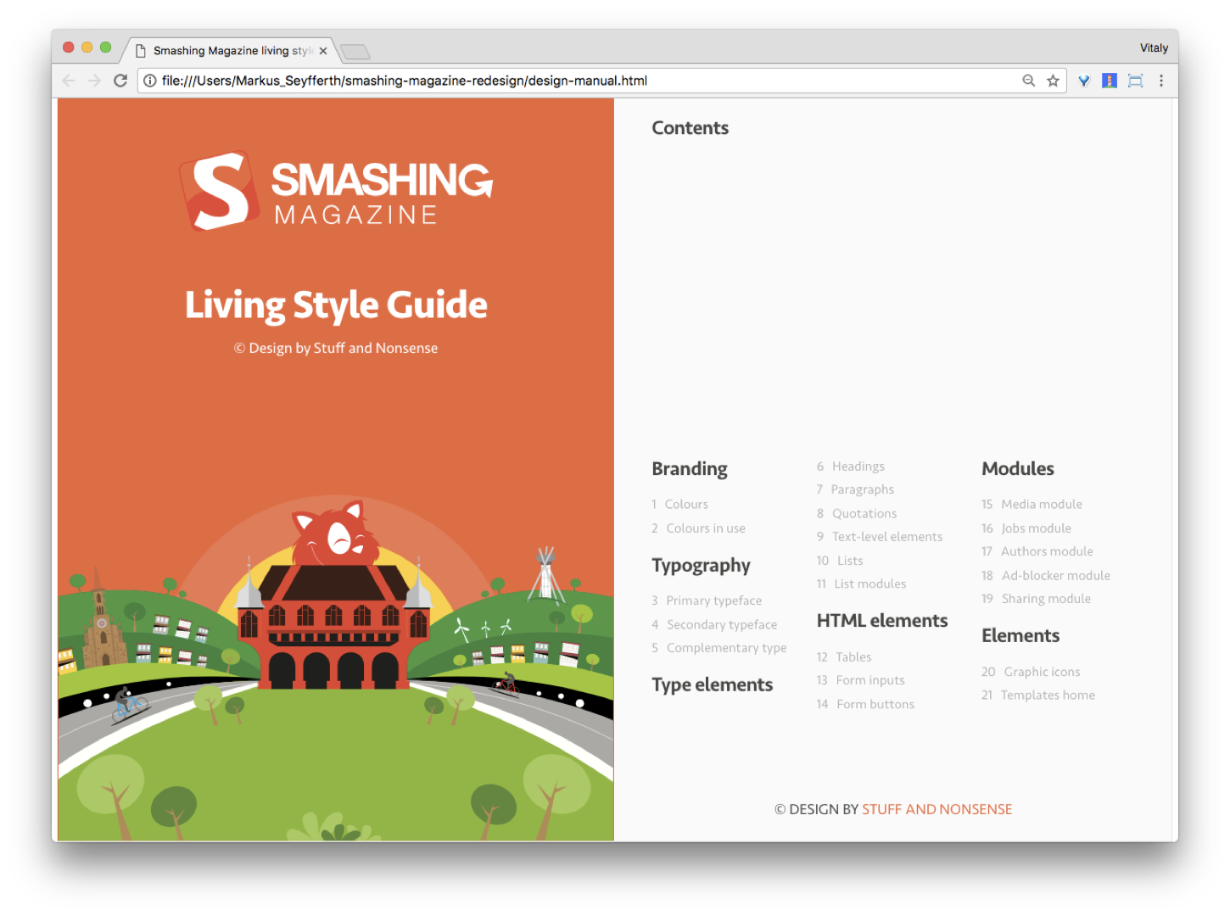Click the Branding section heading
The height and width of the screenshot is (916, 1230).
pyautogui.click(x=690, y=469)
